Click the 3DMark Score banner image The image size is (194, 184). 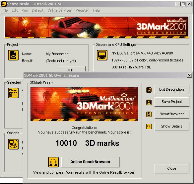click(x=84, y=104)
